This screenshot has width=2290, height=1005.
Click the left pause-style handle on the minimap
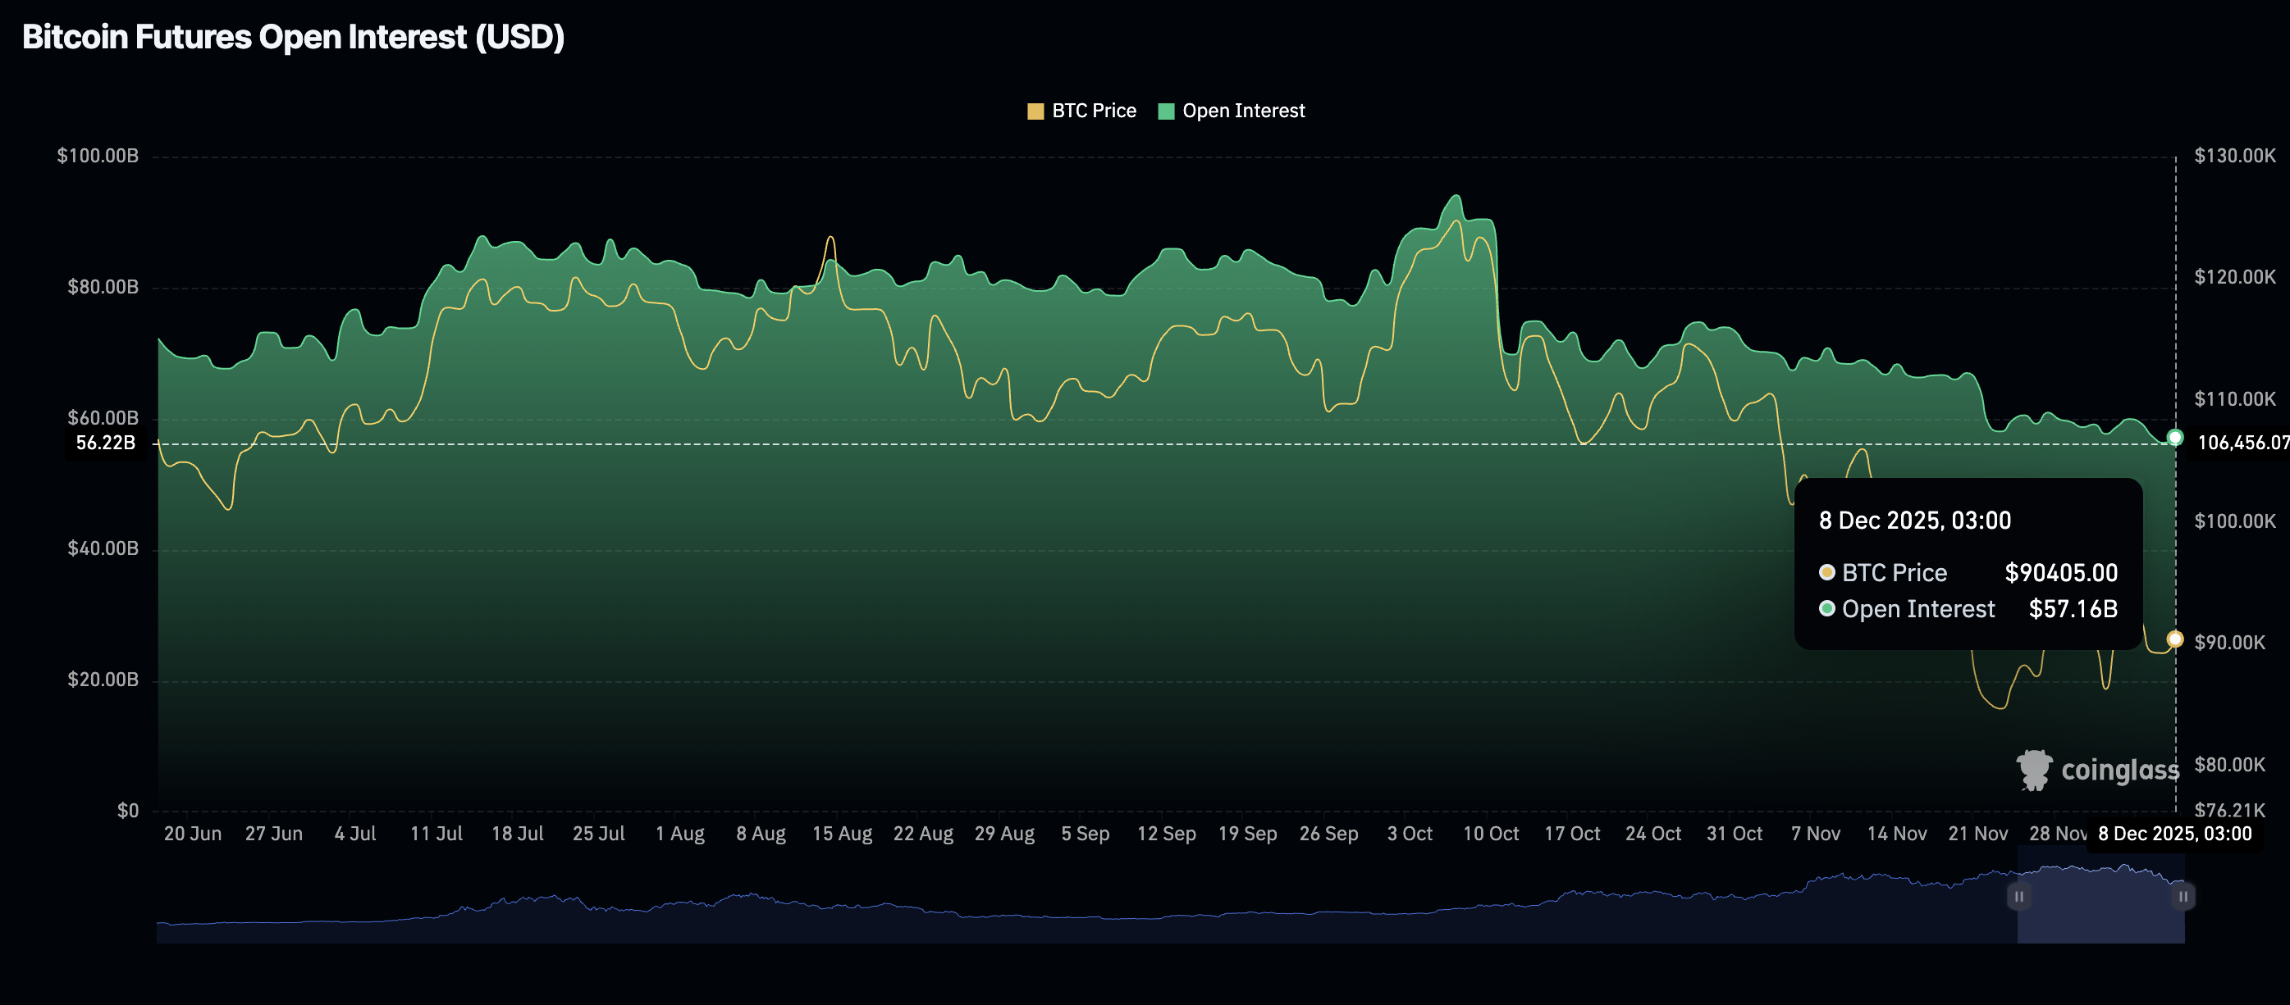pos(2019,898)
